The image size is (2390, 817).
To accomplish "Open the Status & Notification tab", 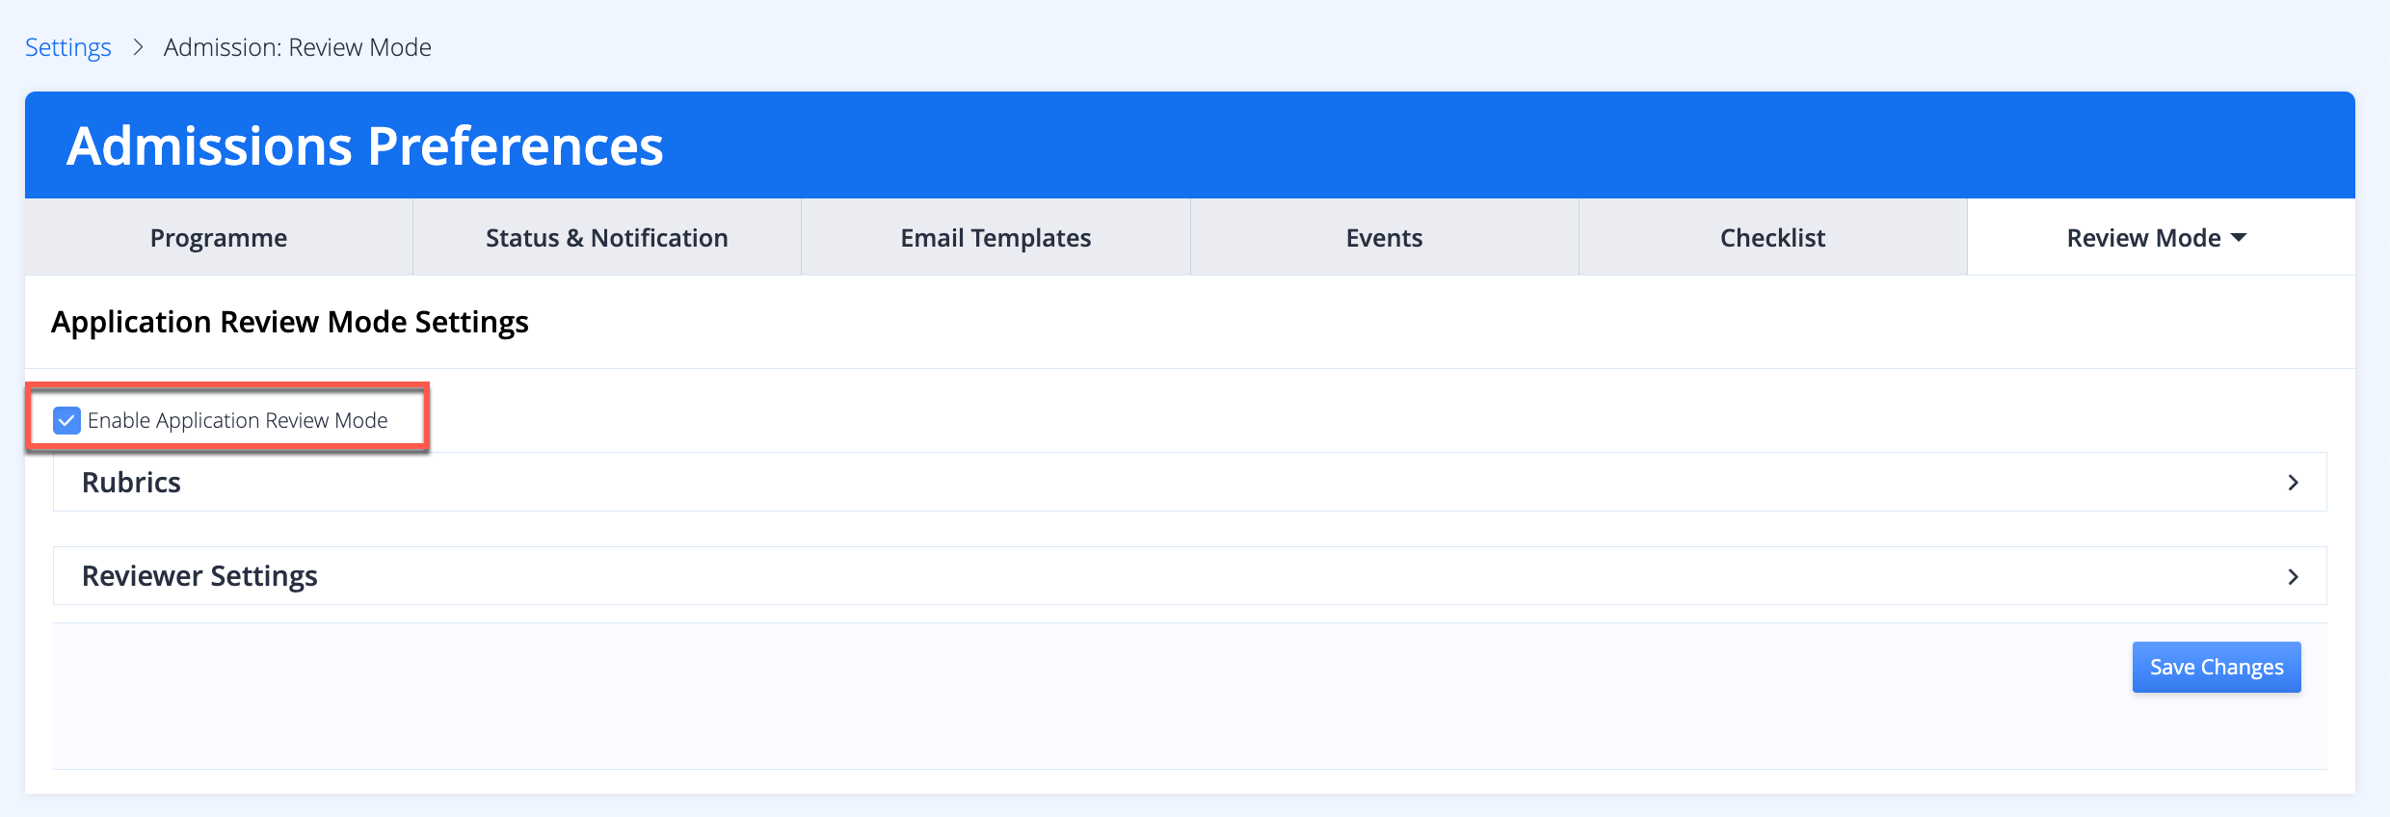I will coord(606,238).
